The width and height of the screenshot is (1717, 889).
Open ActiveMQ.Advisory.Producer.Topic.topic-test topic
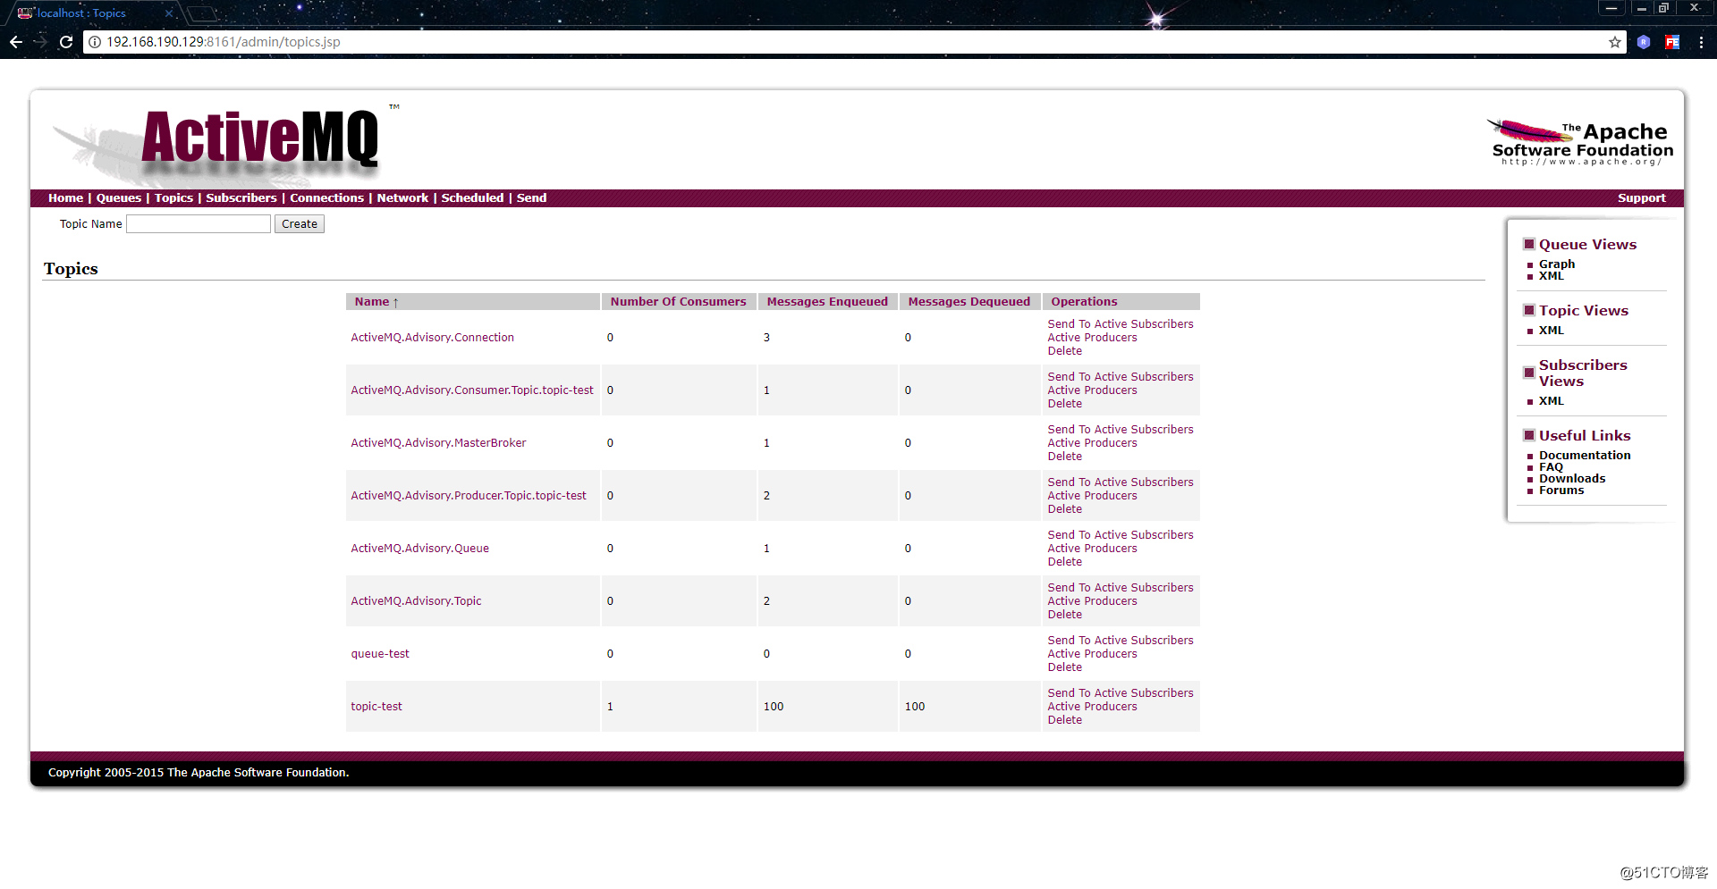pyautogui.click(x=469, y=496)
